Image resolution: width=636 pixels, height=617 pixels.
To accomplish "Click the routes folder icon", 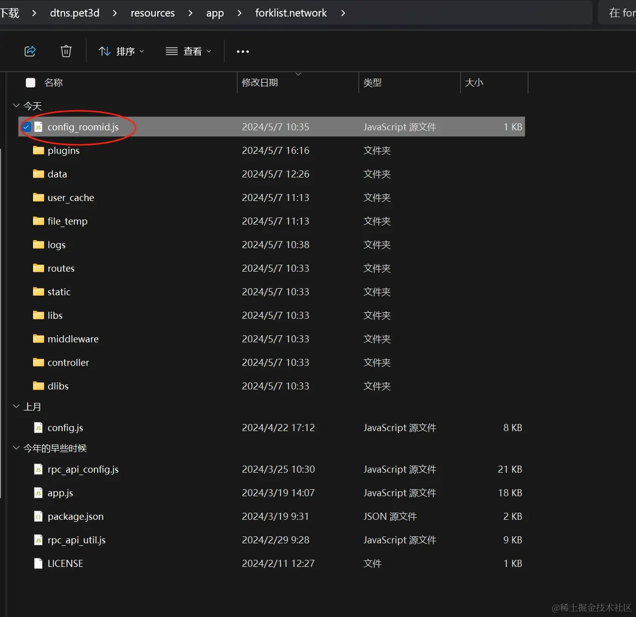I will [39, 268].
